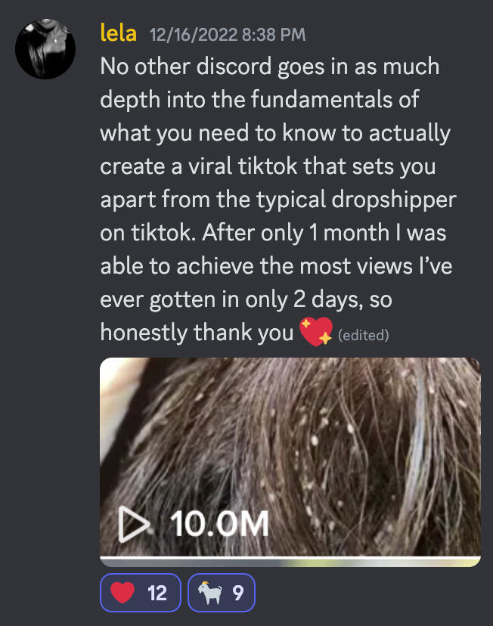This screenshot has width=493, height=626.
Task: Click the number 12 on the heart reaction
Action: pyautogui.click(x=157, y=593)
